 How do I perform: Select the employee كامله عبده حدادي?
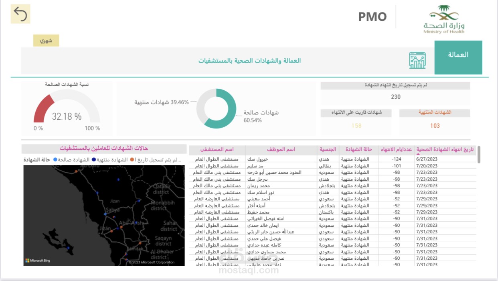263,245
